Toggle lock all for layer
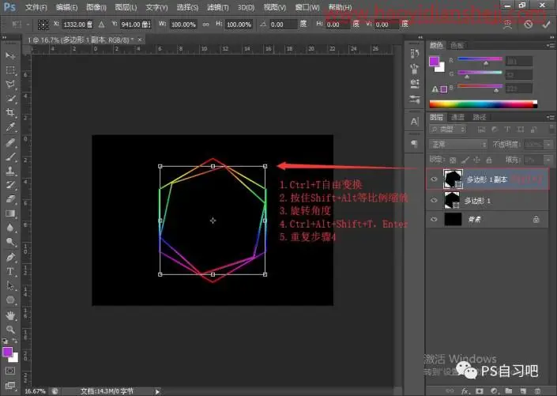 pyautogui.click(x=489, y=160)
